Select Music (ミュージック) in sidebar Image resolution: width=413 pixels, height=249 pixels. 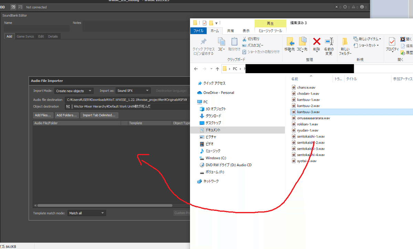210,151
